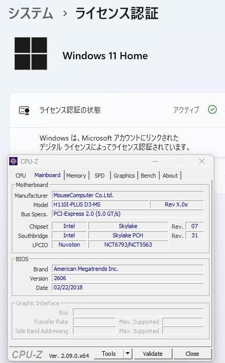This screenshot has width=225, height=363.
Task: Click the アクティブ status text
Action: [186, 110]
